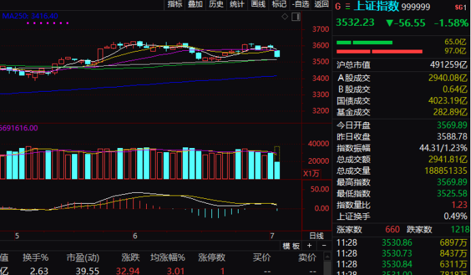Zoom out the chart with minus button
Viewport: 471px width, 275px height.
point(324,246)
